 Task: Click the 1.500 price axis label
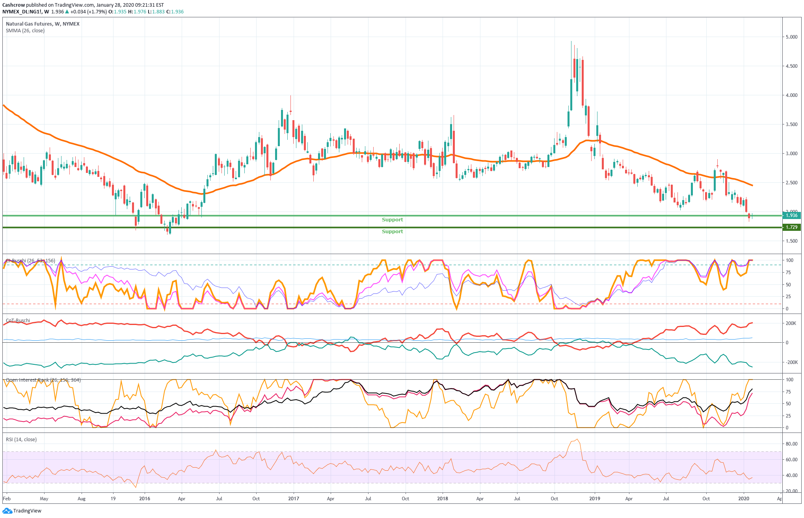click(791, 241)
